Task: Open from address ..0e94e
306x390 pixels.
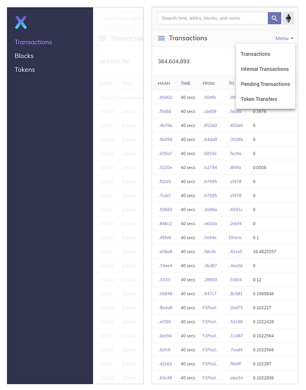Action: (x=210, y=238)
